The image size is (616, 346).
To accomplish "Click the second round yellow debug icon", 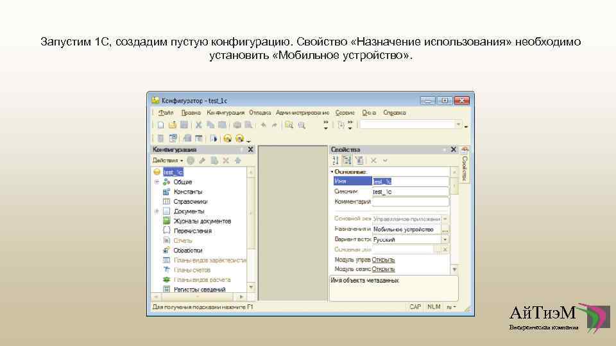I will (239, 138).
